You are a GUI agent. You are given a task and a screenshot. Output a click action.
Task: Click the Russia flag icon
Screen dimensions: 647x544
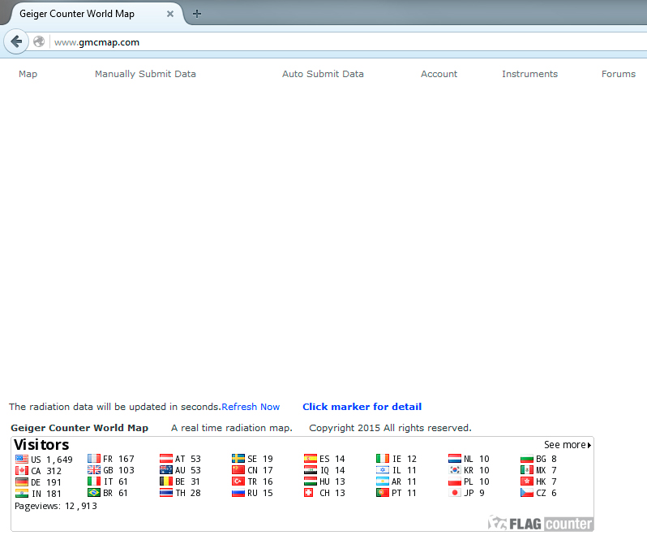pos(238,493)
